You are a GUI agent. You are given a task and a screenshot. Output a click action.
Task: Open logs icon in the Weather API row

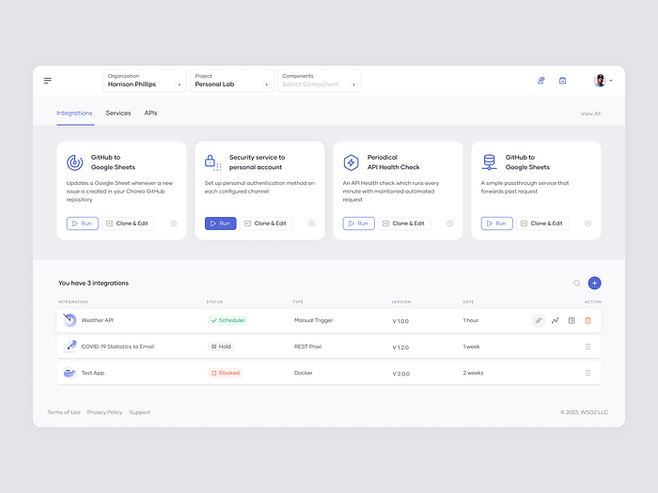539,321
